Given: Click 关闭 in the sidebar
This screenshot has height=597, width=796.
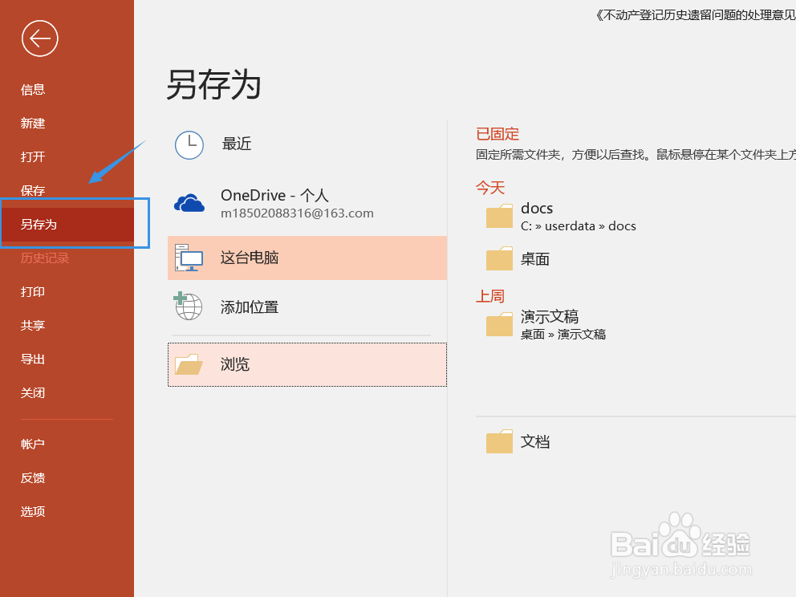Looking at the screenshot, I should [33, 393].
